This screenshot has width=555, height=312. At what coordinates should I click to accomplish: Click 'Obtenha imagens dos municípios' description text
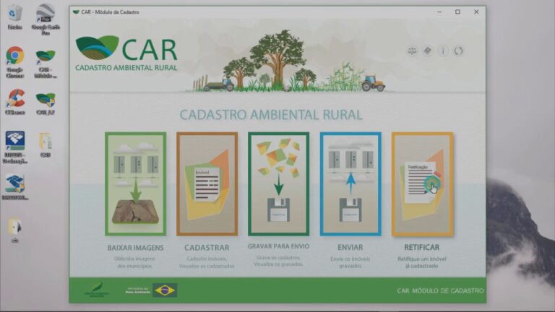[135, 262]
